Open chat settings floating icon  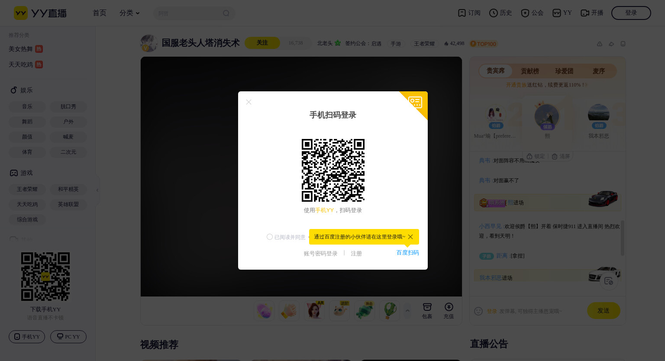(x=609, y=281)
